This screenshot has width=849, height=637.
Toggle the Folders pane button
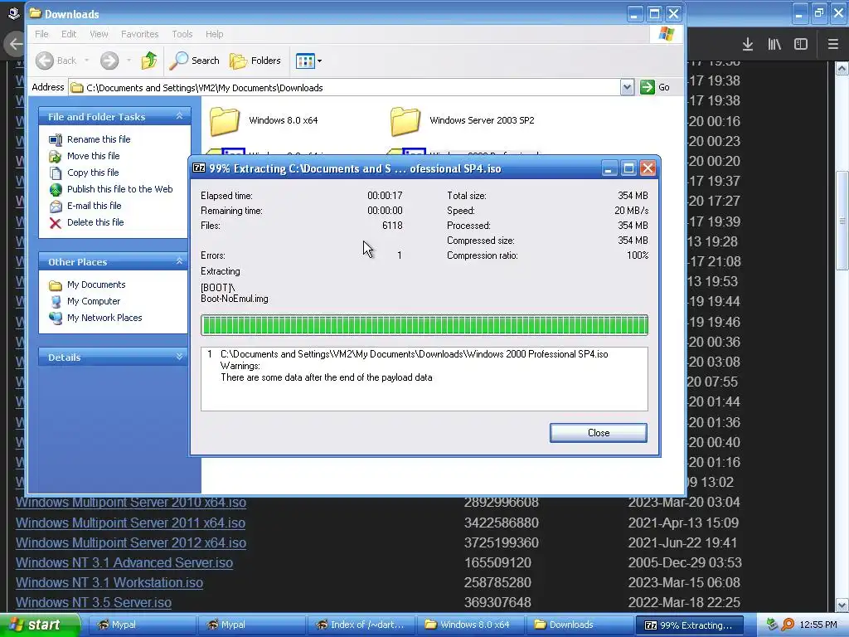tap(255, 61)
